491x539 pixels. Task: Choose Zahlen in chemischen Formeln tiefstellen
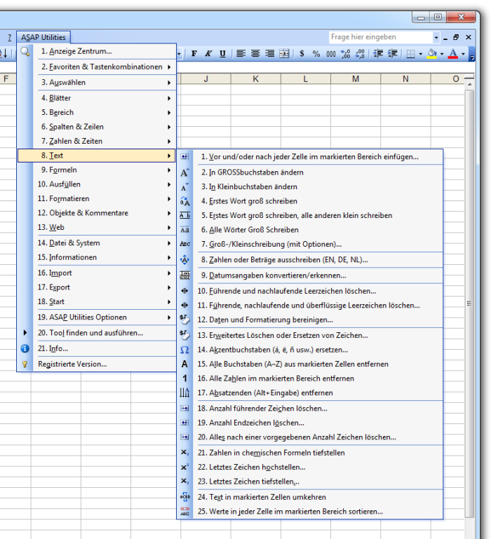(x=309, y=453)
